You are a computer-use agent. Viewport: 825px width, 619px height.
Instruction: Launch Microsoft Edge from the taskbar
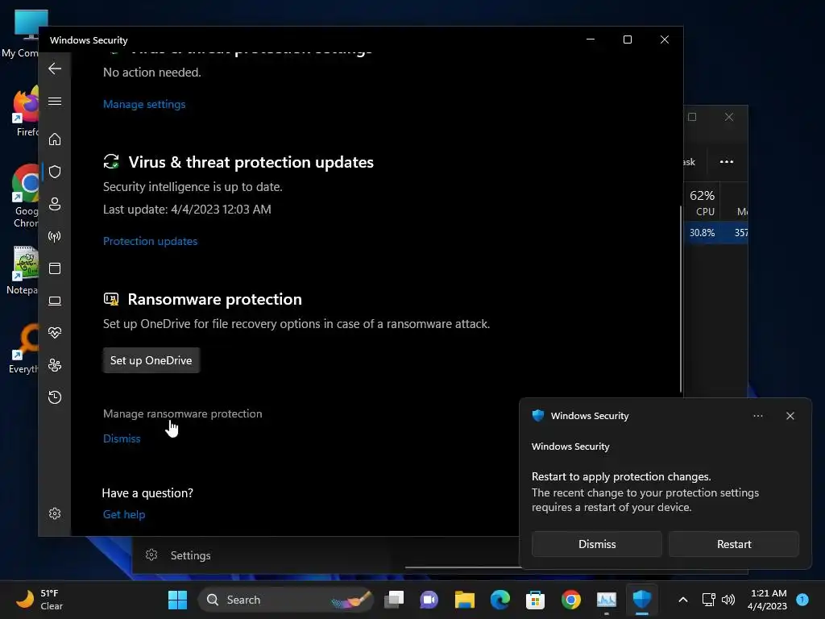point(500,600)
